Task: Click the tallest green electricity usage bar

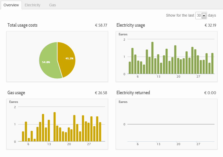Action: [x=153, y=58]
